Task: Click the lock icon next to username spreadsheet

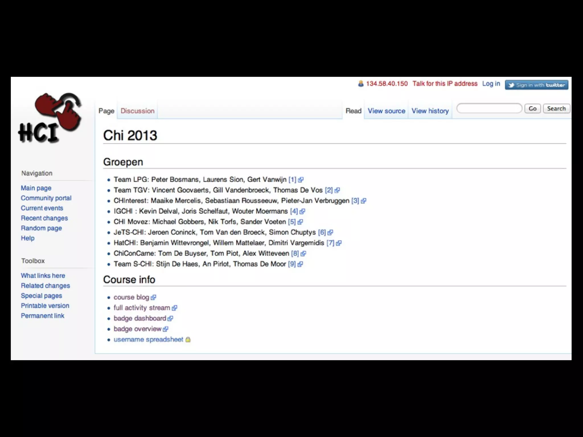Action: (188, 340)
